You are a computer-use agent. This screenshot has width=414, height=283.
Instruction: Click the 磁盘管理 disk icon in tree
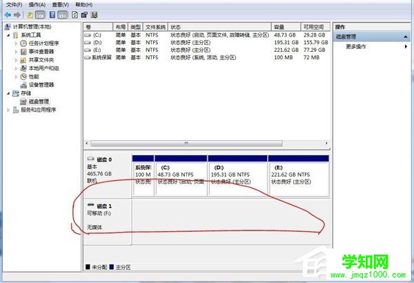click(23, 101)
